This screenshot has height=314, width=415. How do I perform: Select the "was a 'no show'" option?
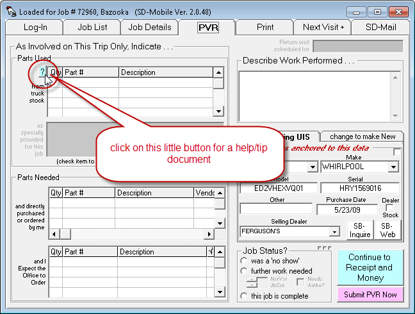[x=244, y=261]
